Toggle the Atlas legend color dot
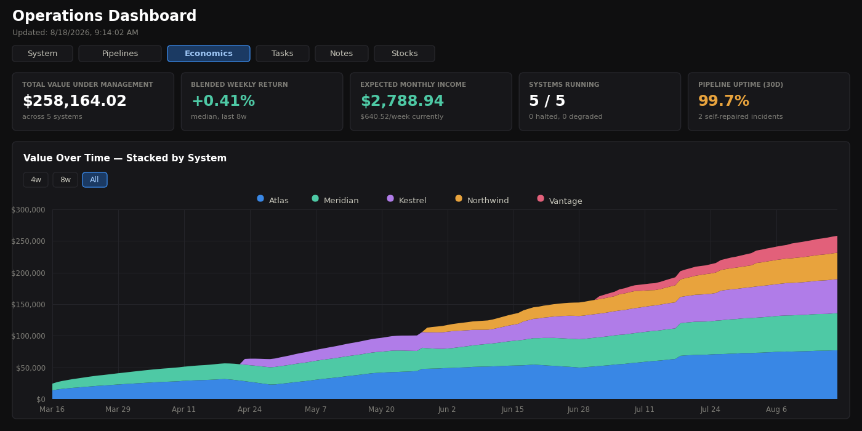862x431 pixels. (260, 198)
